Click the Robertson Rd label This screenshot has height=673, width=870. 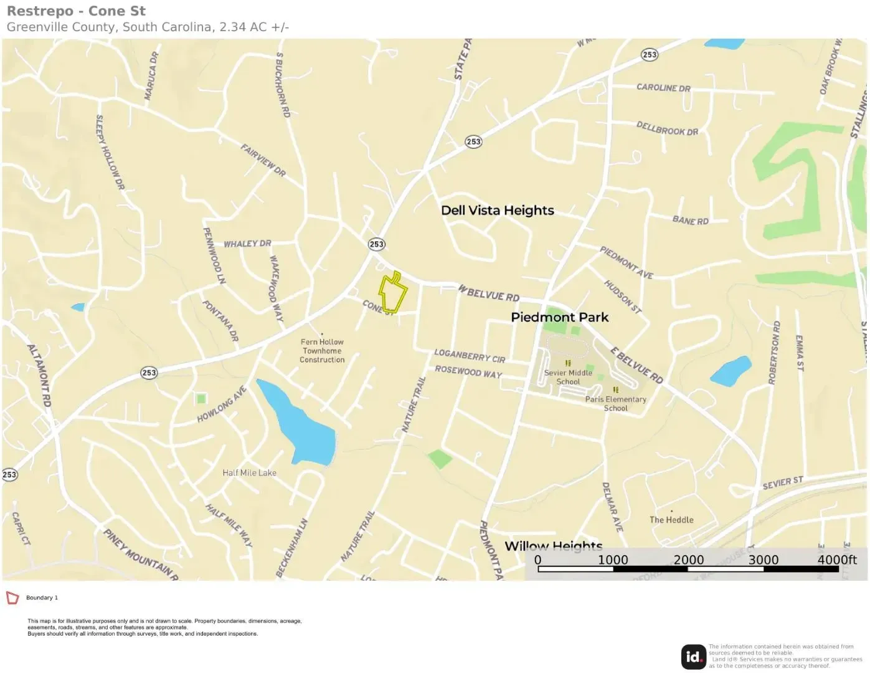tap(774, 353)
